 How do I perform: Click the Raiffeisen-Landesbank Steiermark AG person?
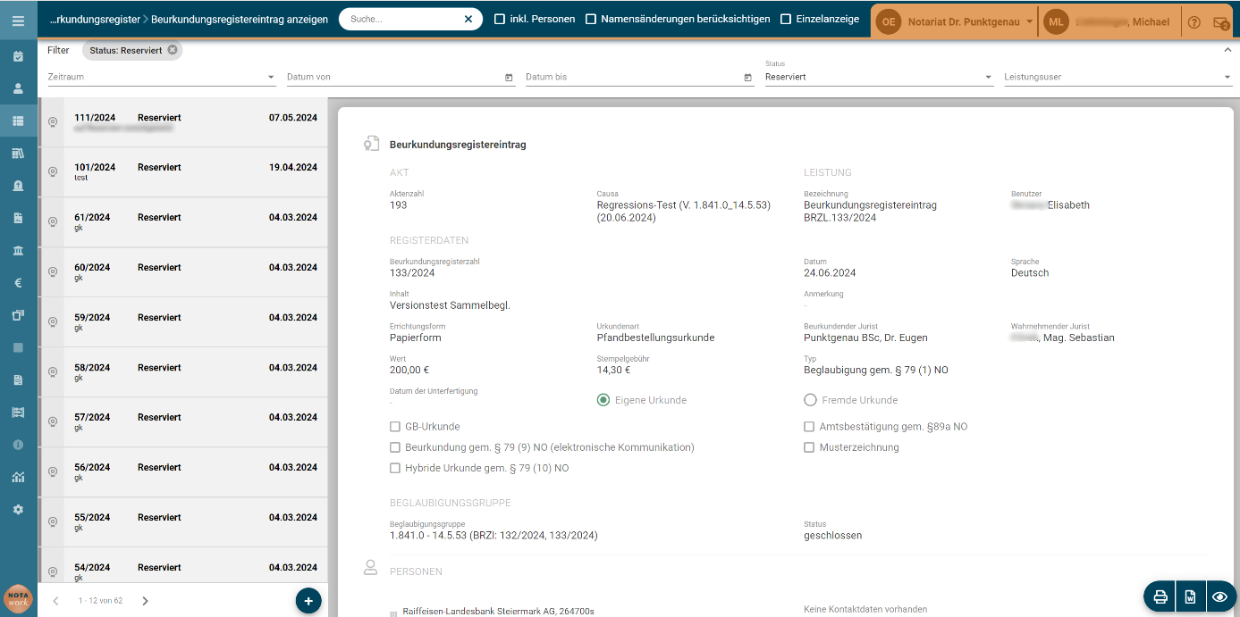[498, 612]
